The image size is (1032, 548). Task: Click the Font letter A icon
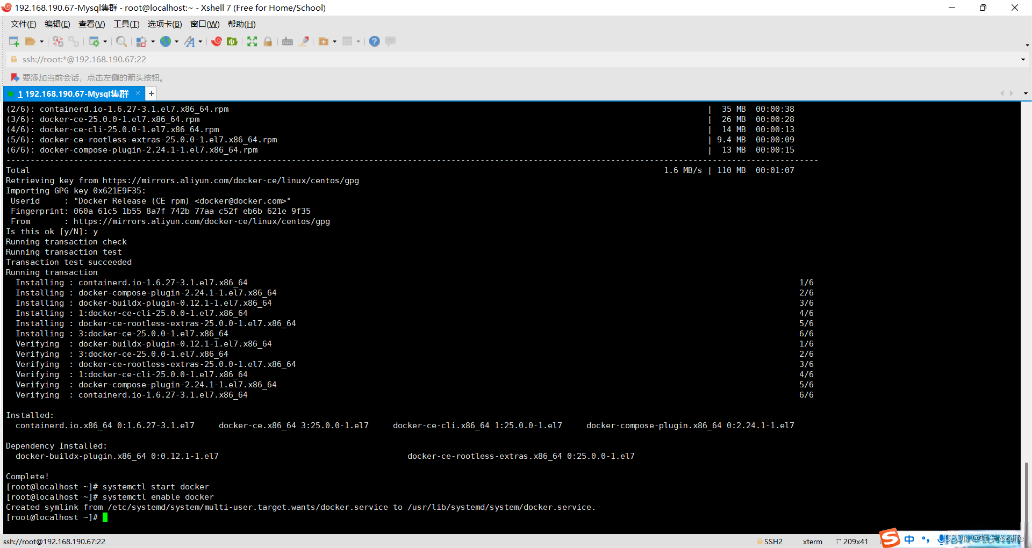[189, 41]
